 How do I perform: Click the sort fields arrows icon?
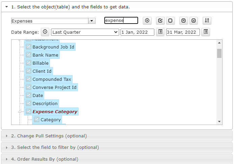(x=207, y=21)
